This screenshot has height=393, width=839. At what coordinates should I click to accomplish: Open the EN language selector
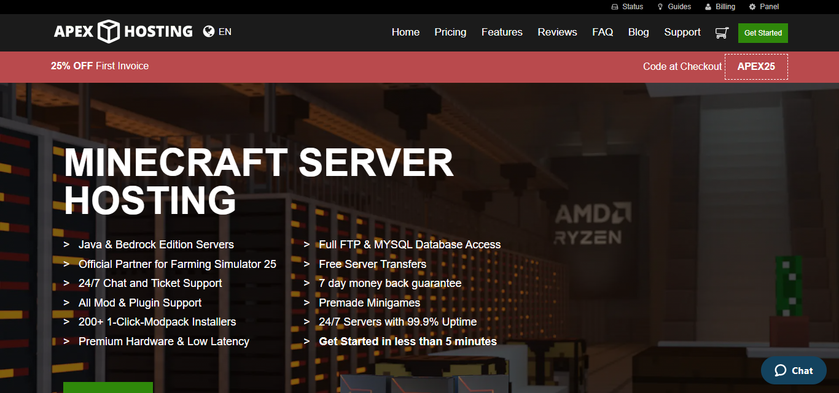click(225, 31)
